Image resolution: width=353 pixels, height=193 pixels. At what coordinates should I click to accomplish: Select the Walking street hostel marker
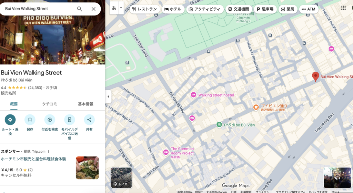(193, 95)
